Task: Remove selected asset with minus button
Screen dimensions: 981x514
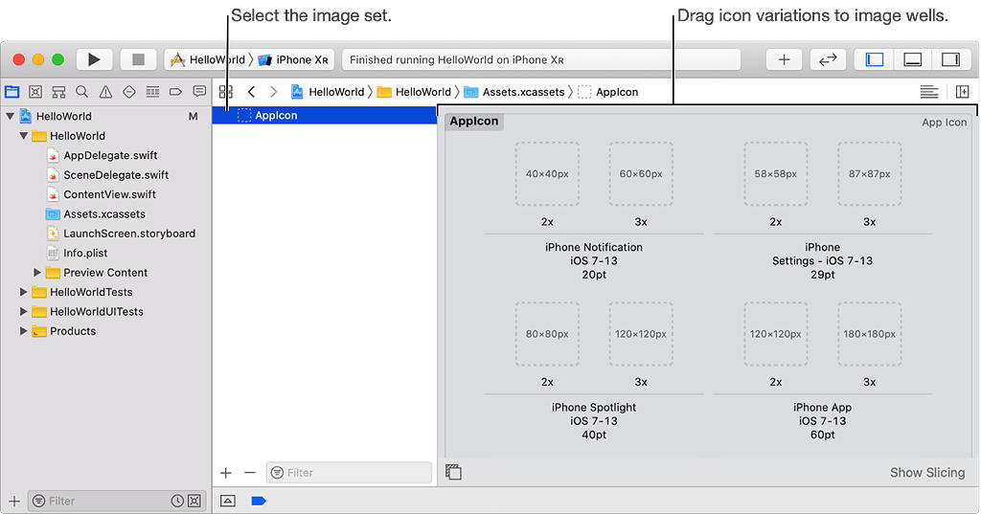Action: [x=250, y=473]
